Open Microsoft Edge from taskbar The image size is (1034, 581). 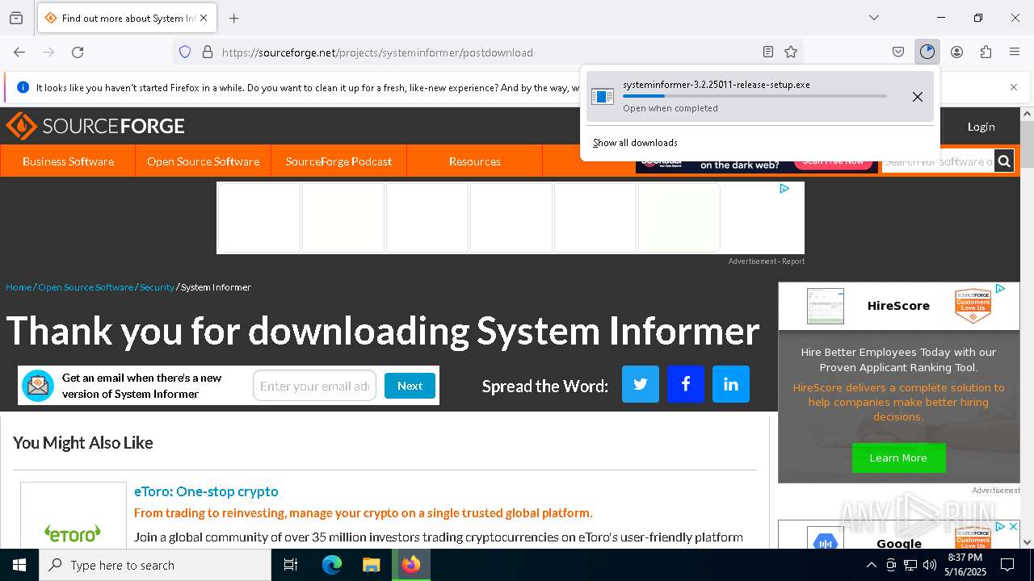pyautogui.click(x=332, y=565)
